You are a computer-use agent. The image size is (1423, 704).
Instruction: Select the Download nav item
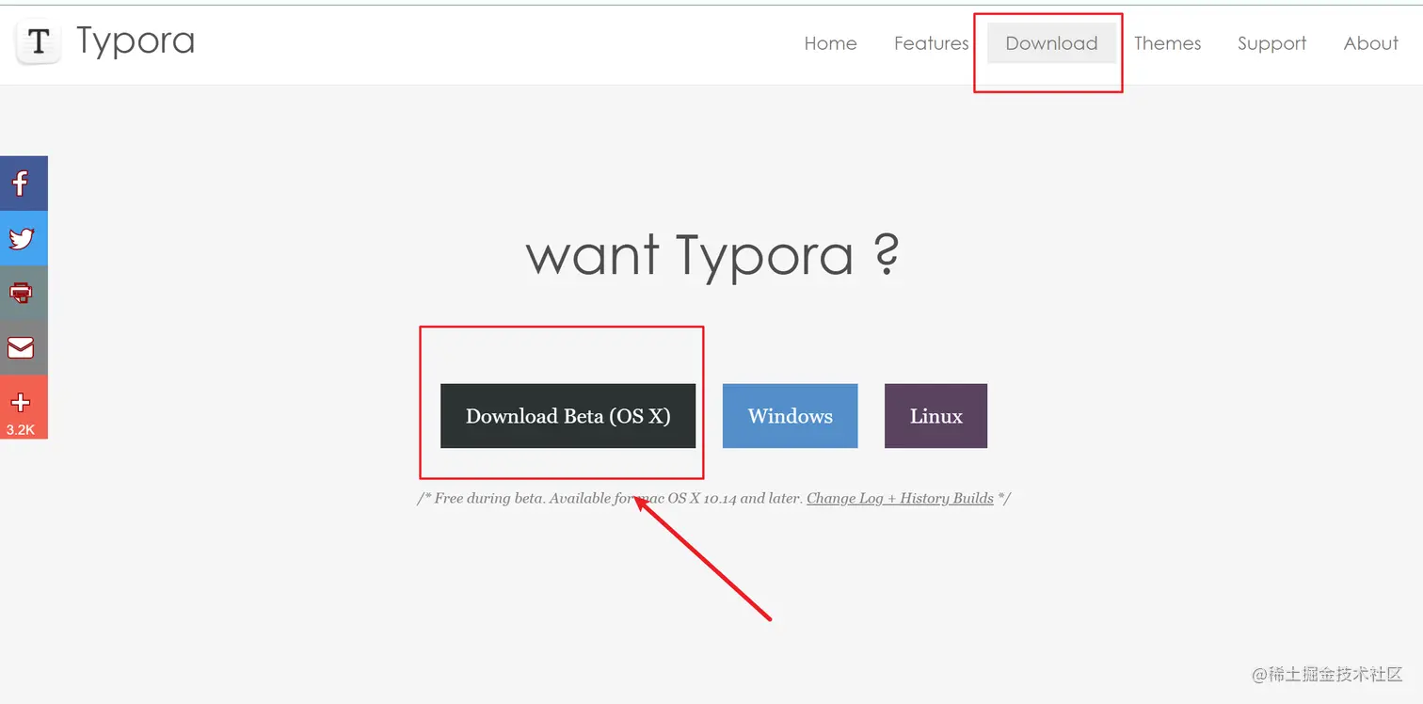click(x=1051, y=43)
